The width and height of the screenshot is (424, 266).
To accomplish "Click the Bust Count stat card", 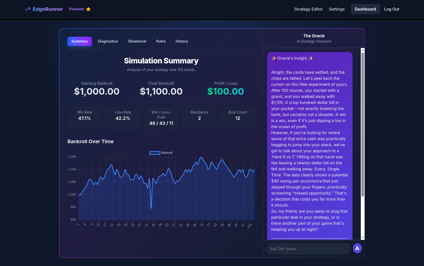I will [x=238, y=118].
